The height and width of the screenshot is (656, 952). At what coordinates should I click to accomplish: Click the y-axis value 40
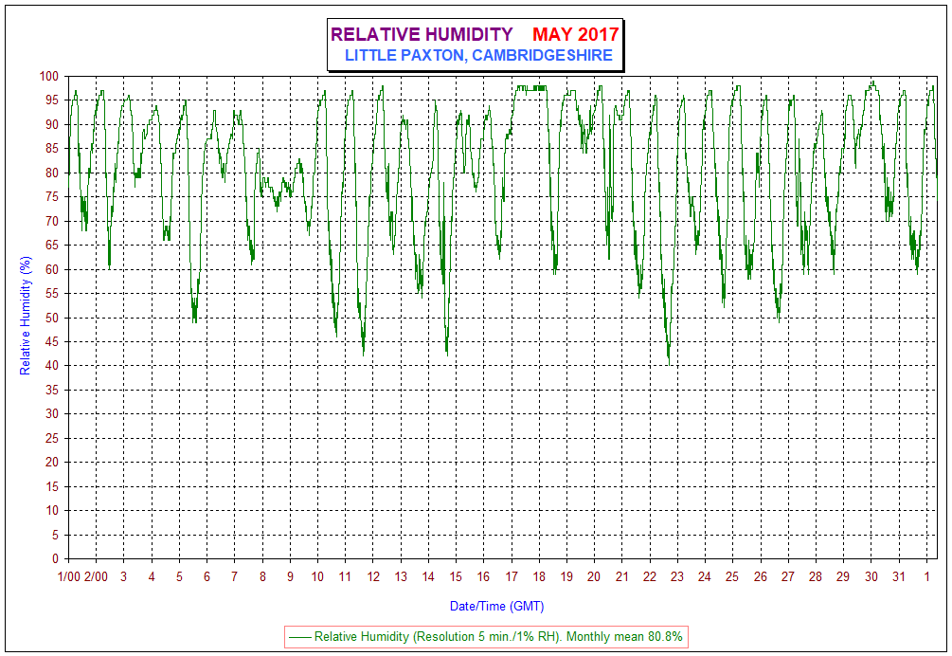52,366
